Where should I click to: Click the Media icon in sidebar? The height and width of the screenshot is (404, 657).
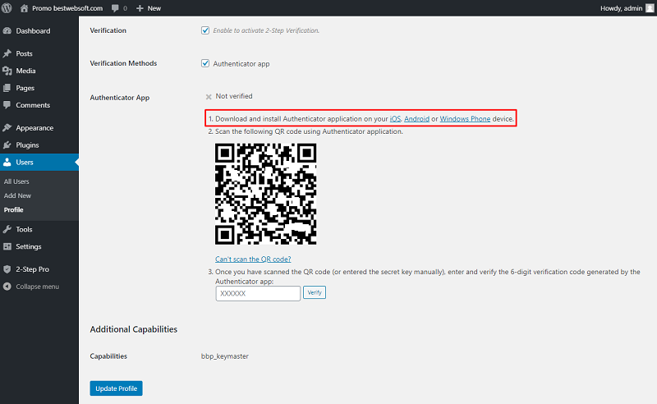(x=7, y=71)
